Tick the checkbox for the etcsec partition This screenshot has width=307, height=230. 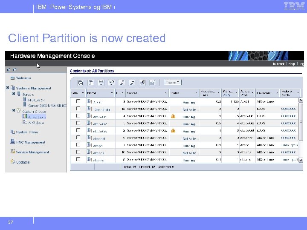coord(78,159)
